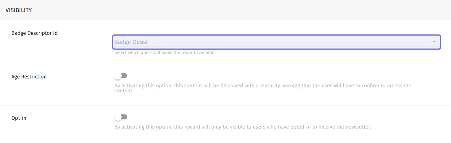Click the newsletter opt-in description text
451x143 pixels.
coord(243,127)
